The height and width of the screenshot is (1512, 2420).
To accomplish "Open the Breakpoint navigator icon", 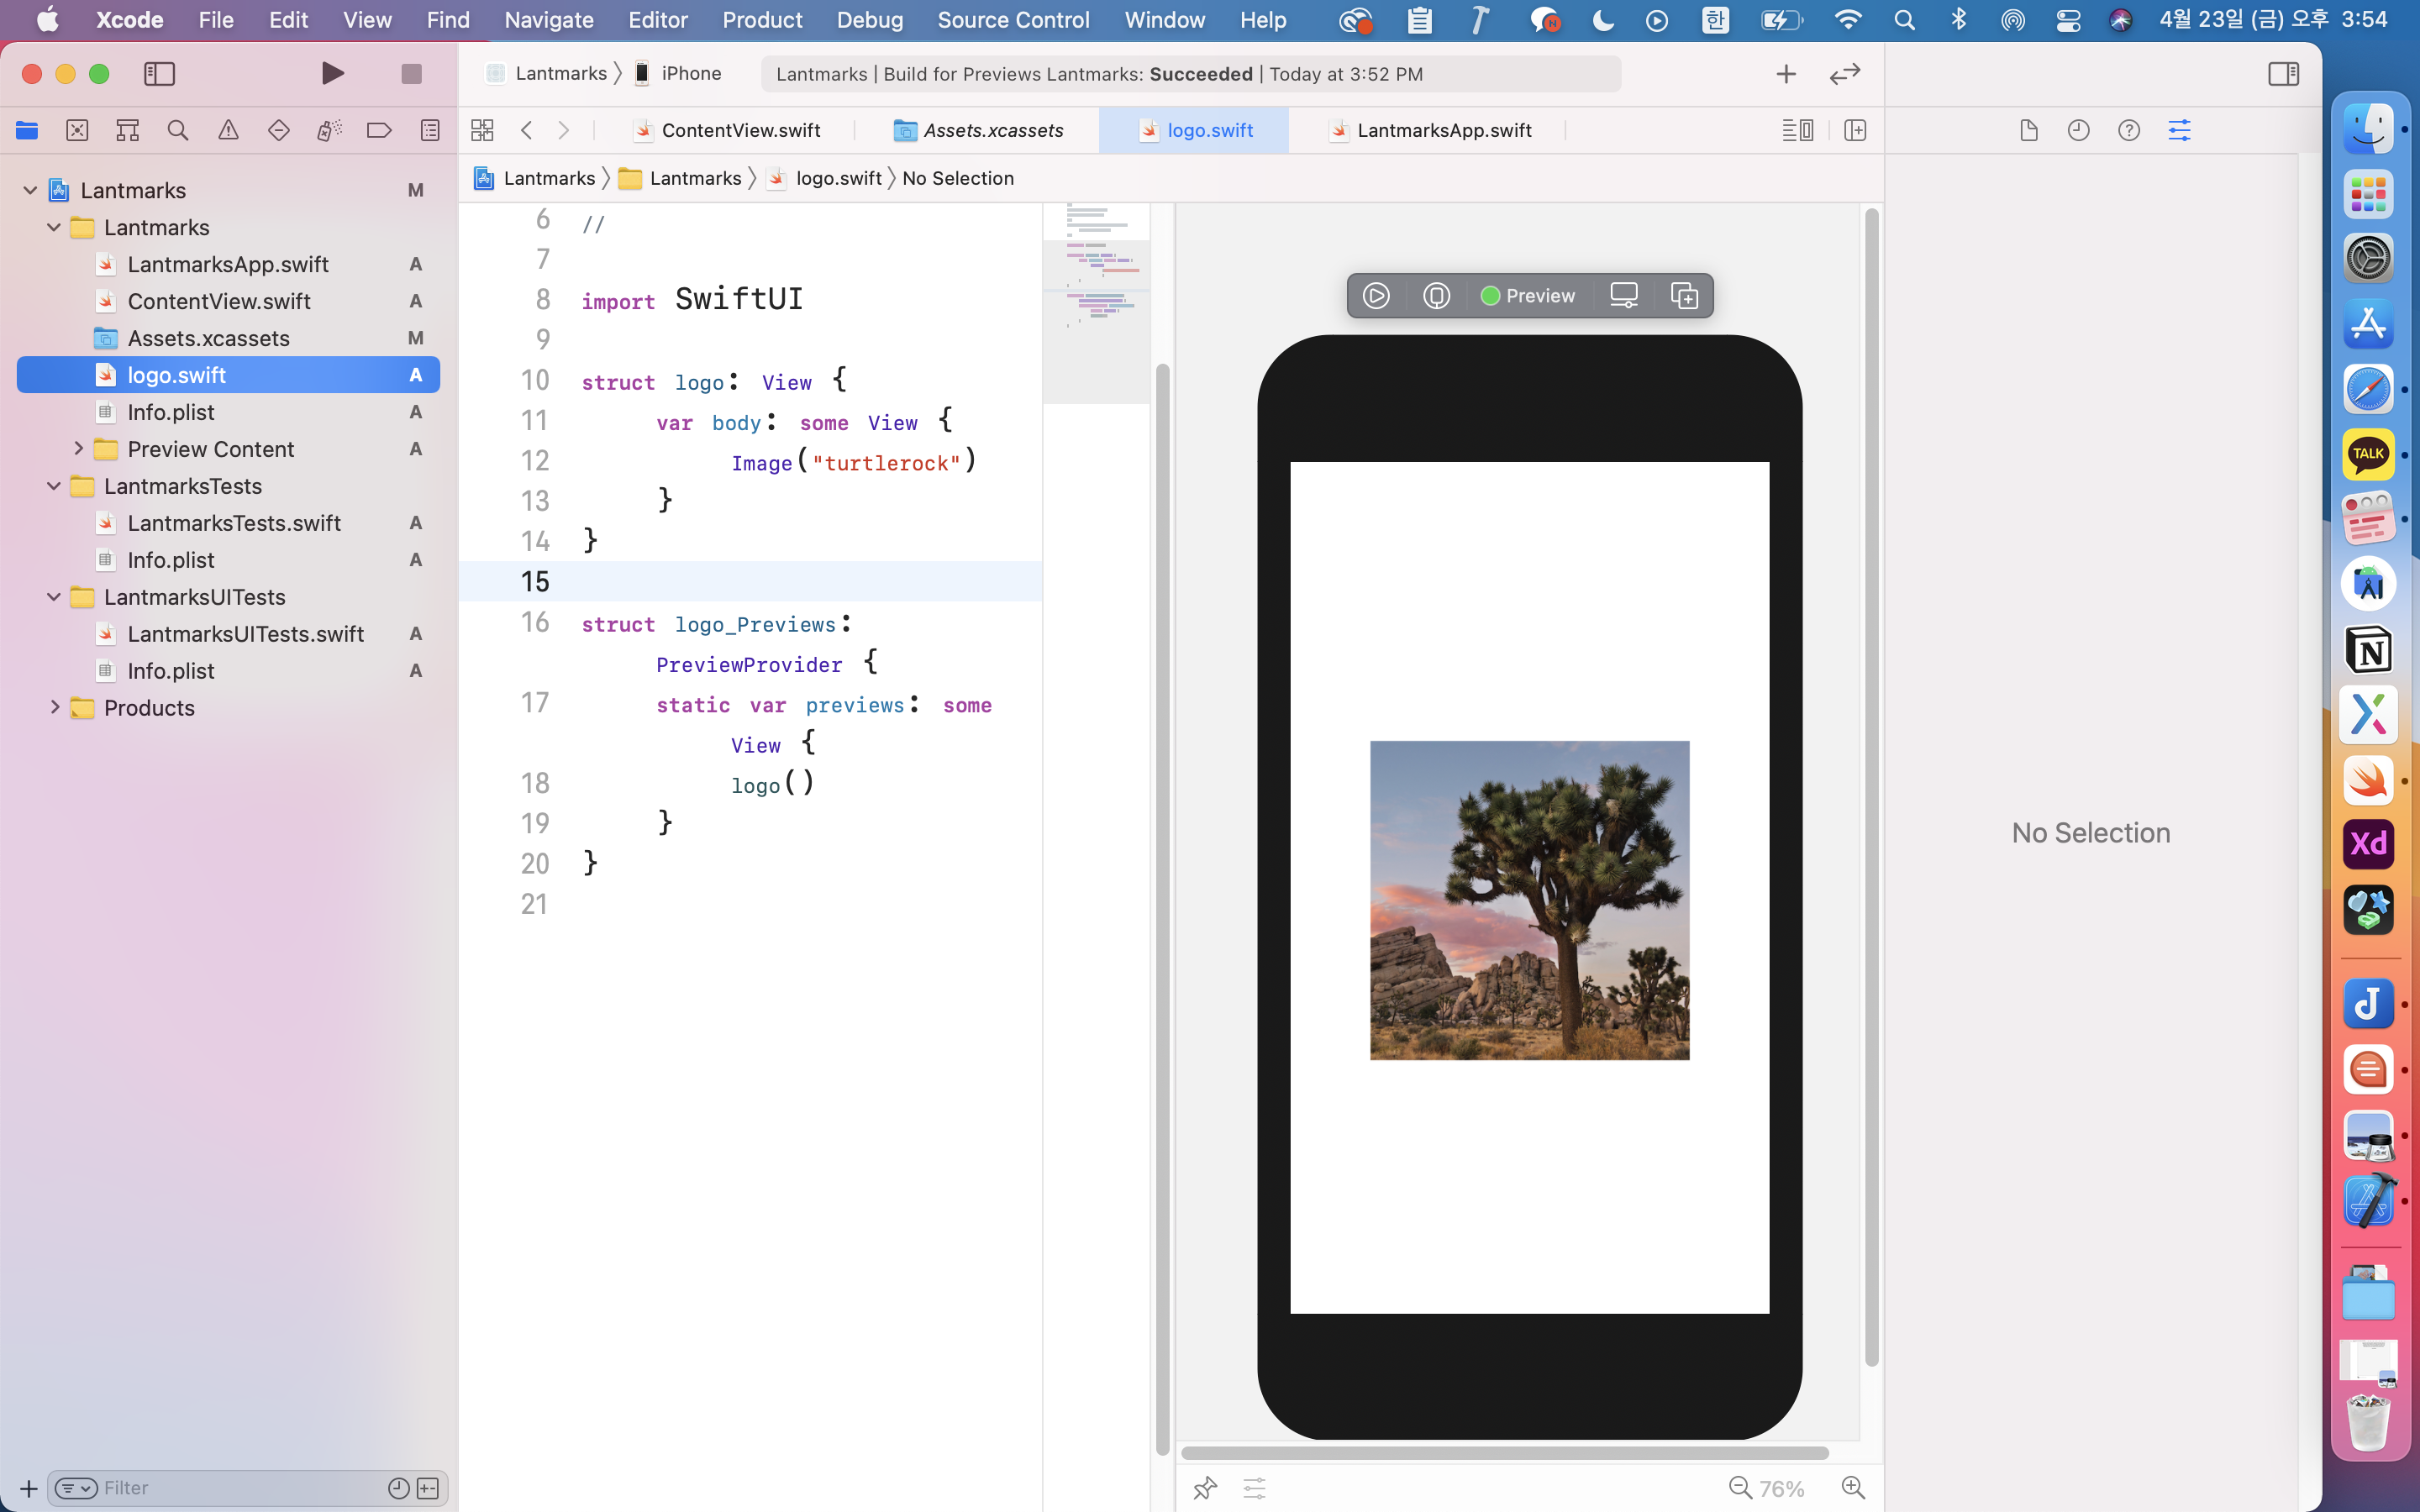I will pyautogui.click(x=379, y=130).
